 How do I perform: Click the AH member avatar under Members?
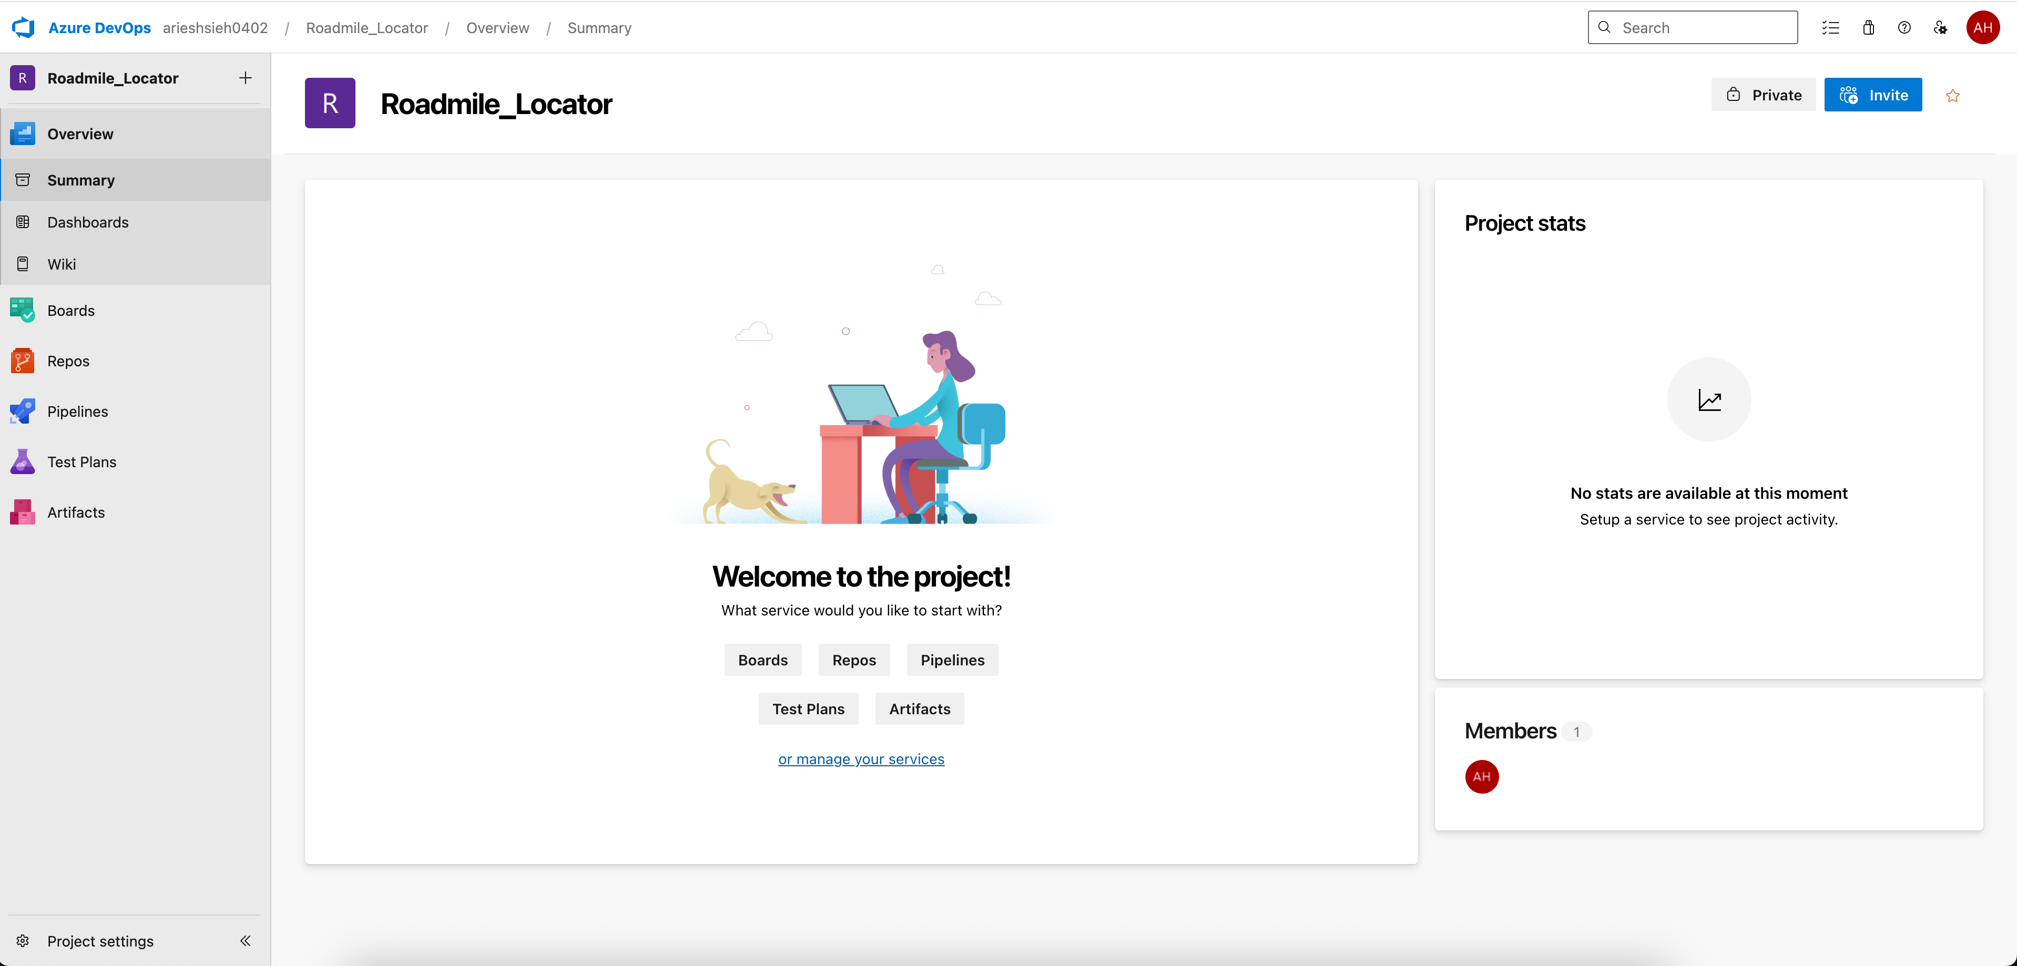1481,777
